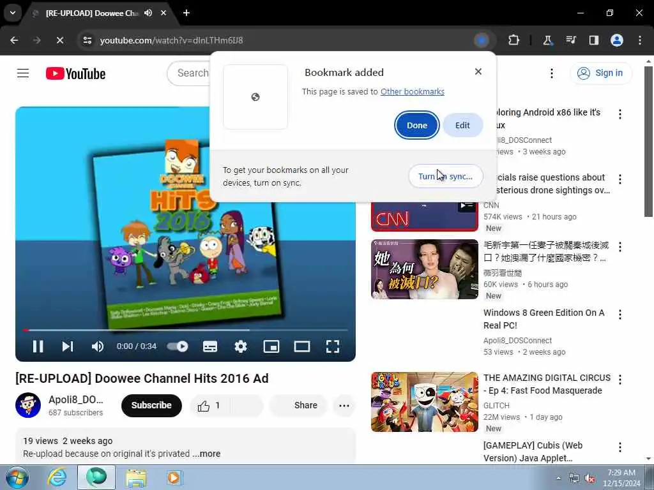Open Windows Explorer folder on taskbar
654x490 pixels.
coord(136,477)
